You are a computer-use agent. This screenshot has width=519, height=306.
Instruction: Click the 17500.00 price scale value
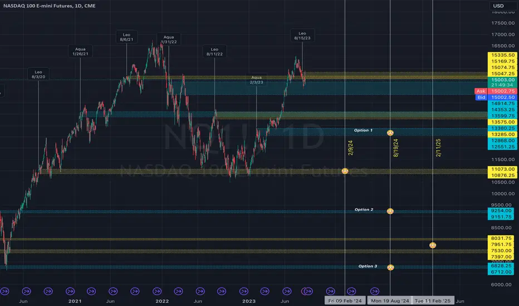click(503, 23)
